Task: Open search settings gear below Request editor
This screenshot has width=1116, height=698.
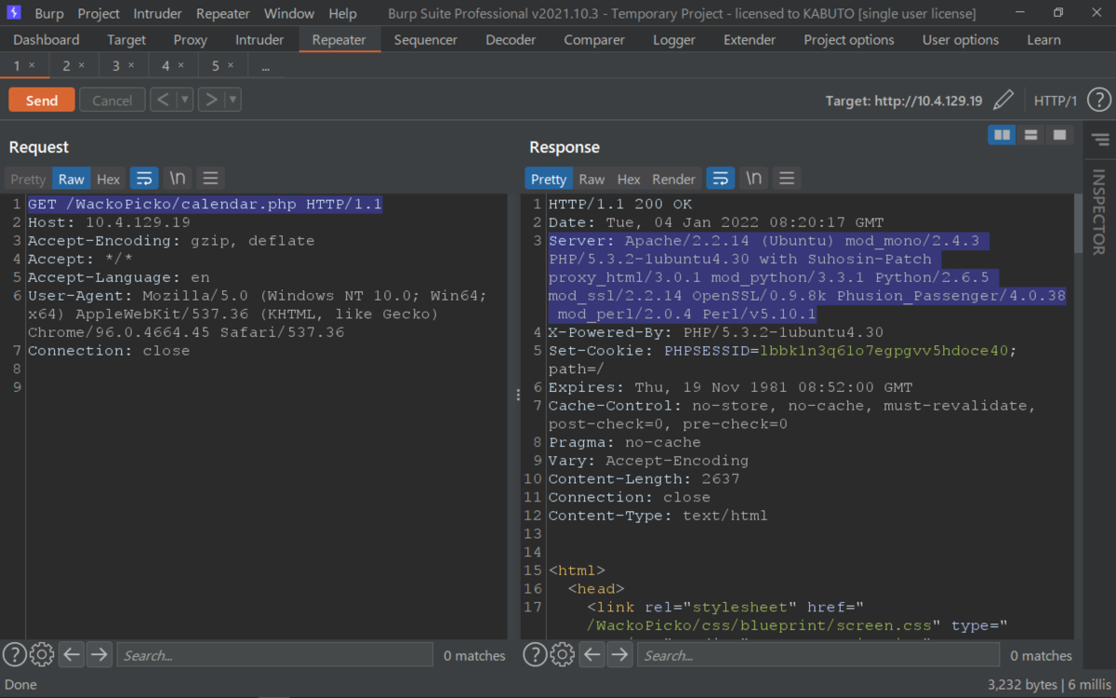Action: (x=42, y=654)
